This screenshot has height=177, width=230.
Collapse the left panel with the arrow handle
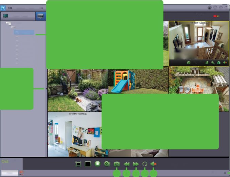pyautogui.click(x=46, y=89)
